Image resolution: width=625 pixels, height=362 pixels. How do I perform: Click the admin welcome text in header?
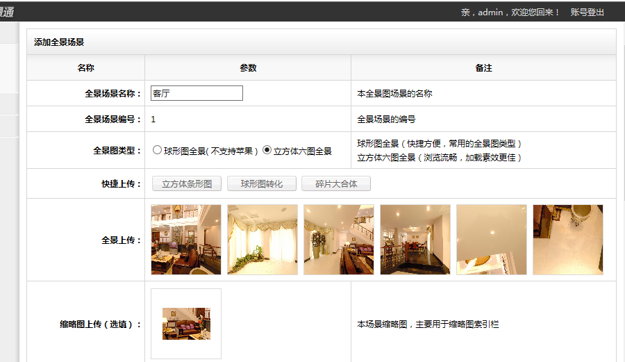(x=510, y=12)
